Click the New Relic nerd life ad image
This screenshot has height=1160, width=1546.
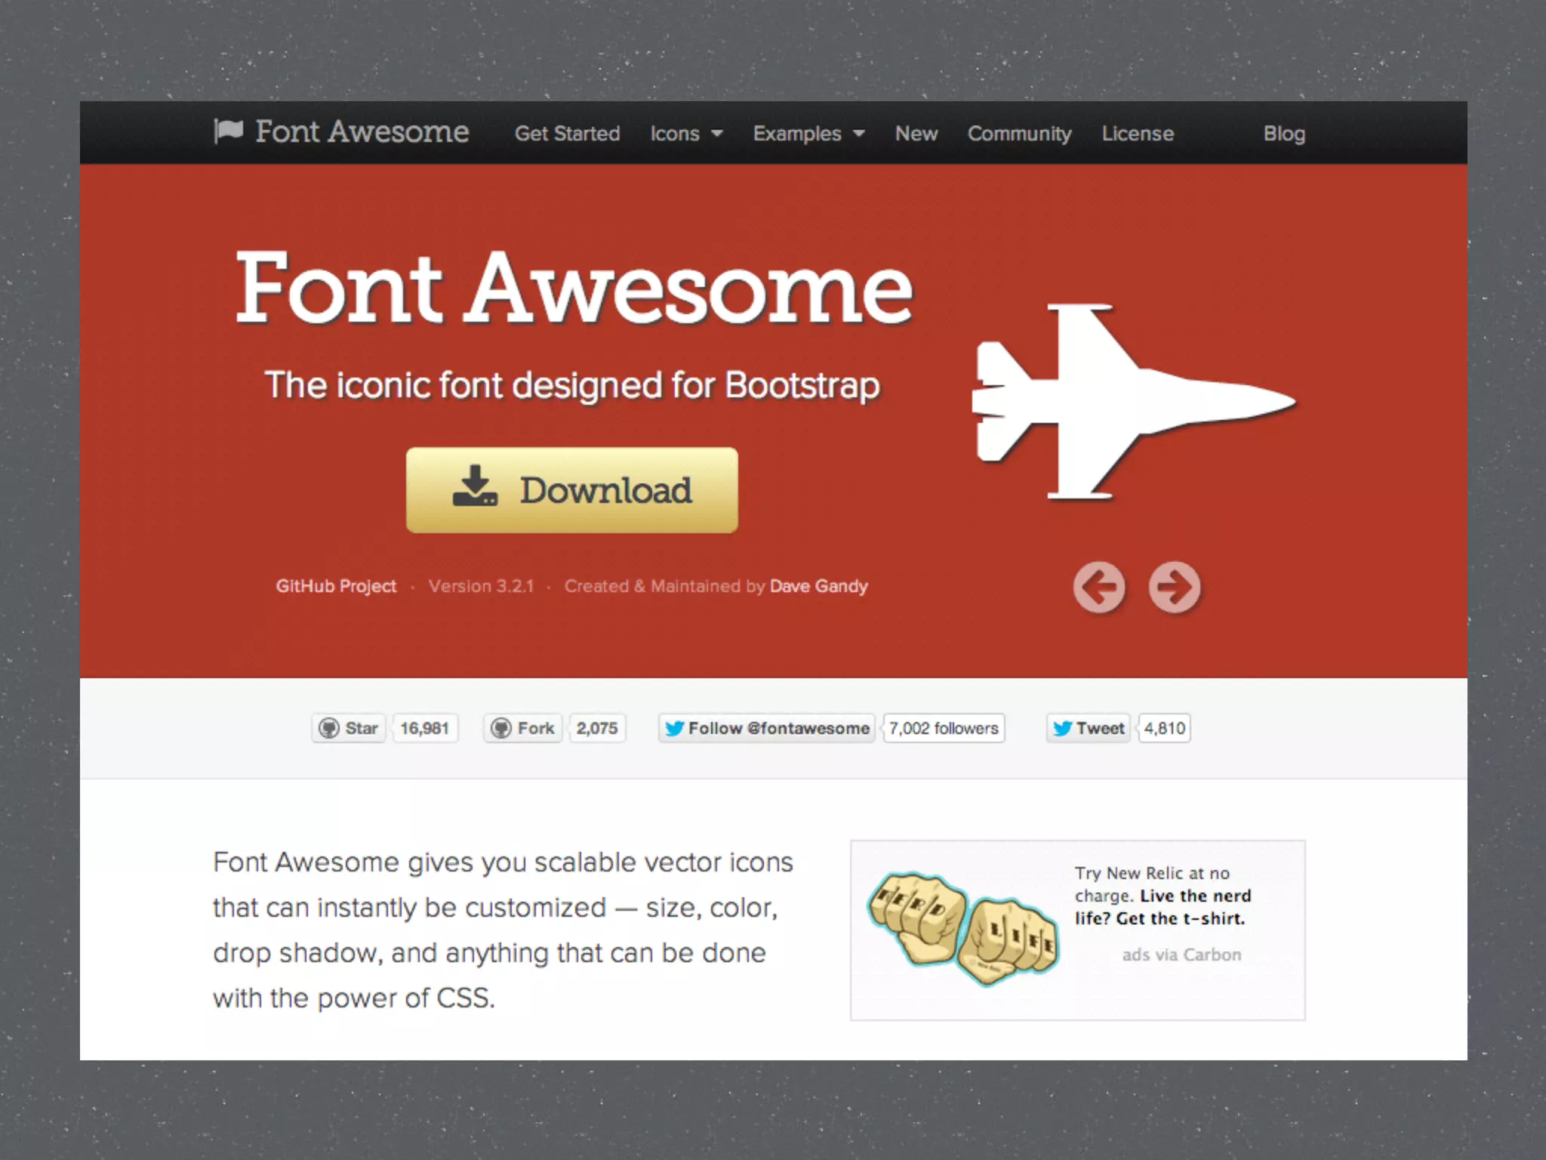coord(963,930)
